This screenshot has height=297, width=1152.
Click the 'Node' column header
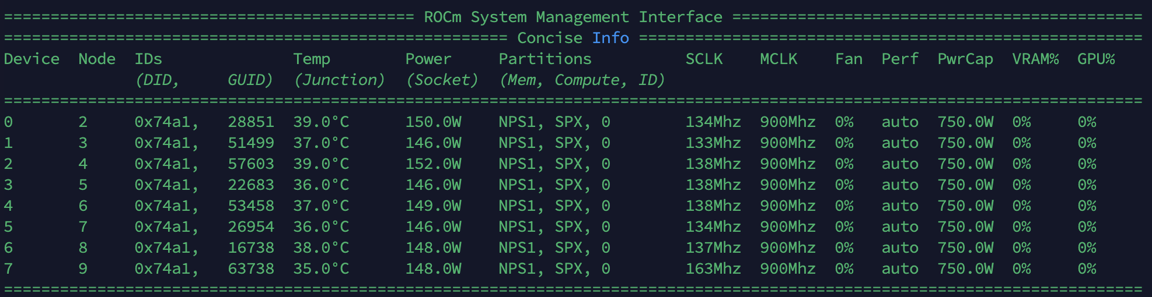pos(97,59)
